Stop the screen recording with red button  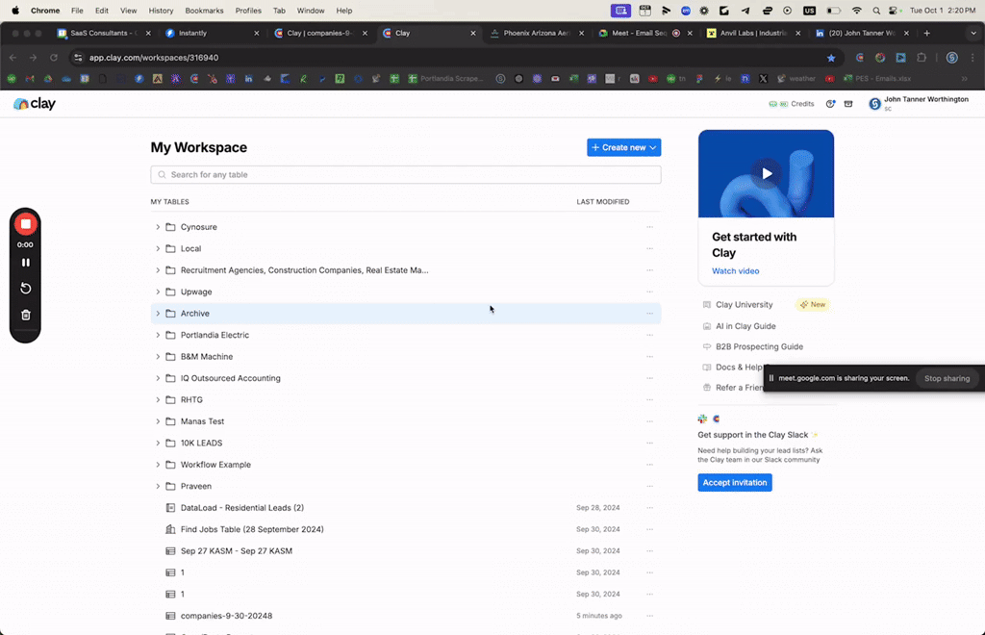[x=26, y=224]
